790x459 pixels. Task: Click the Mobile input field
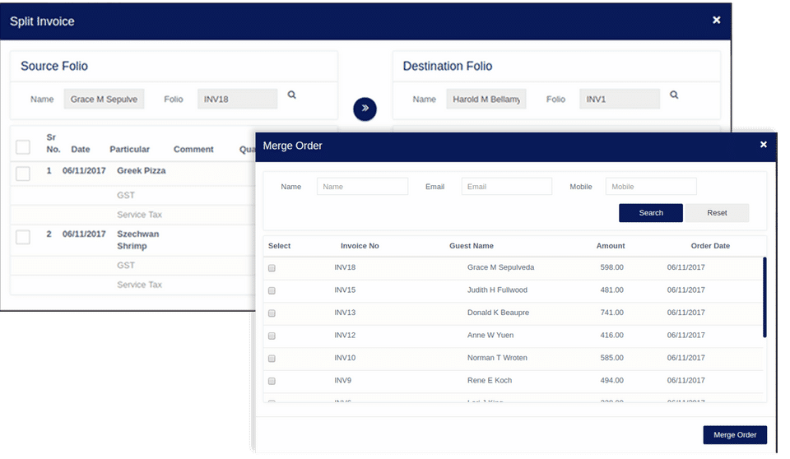click(652, 187)
